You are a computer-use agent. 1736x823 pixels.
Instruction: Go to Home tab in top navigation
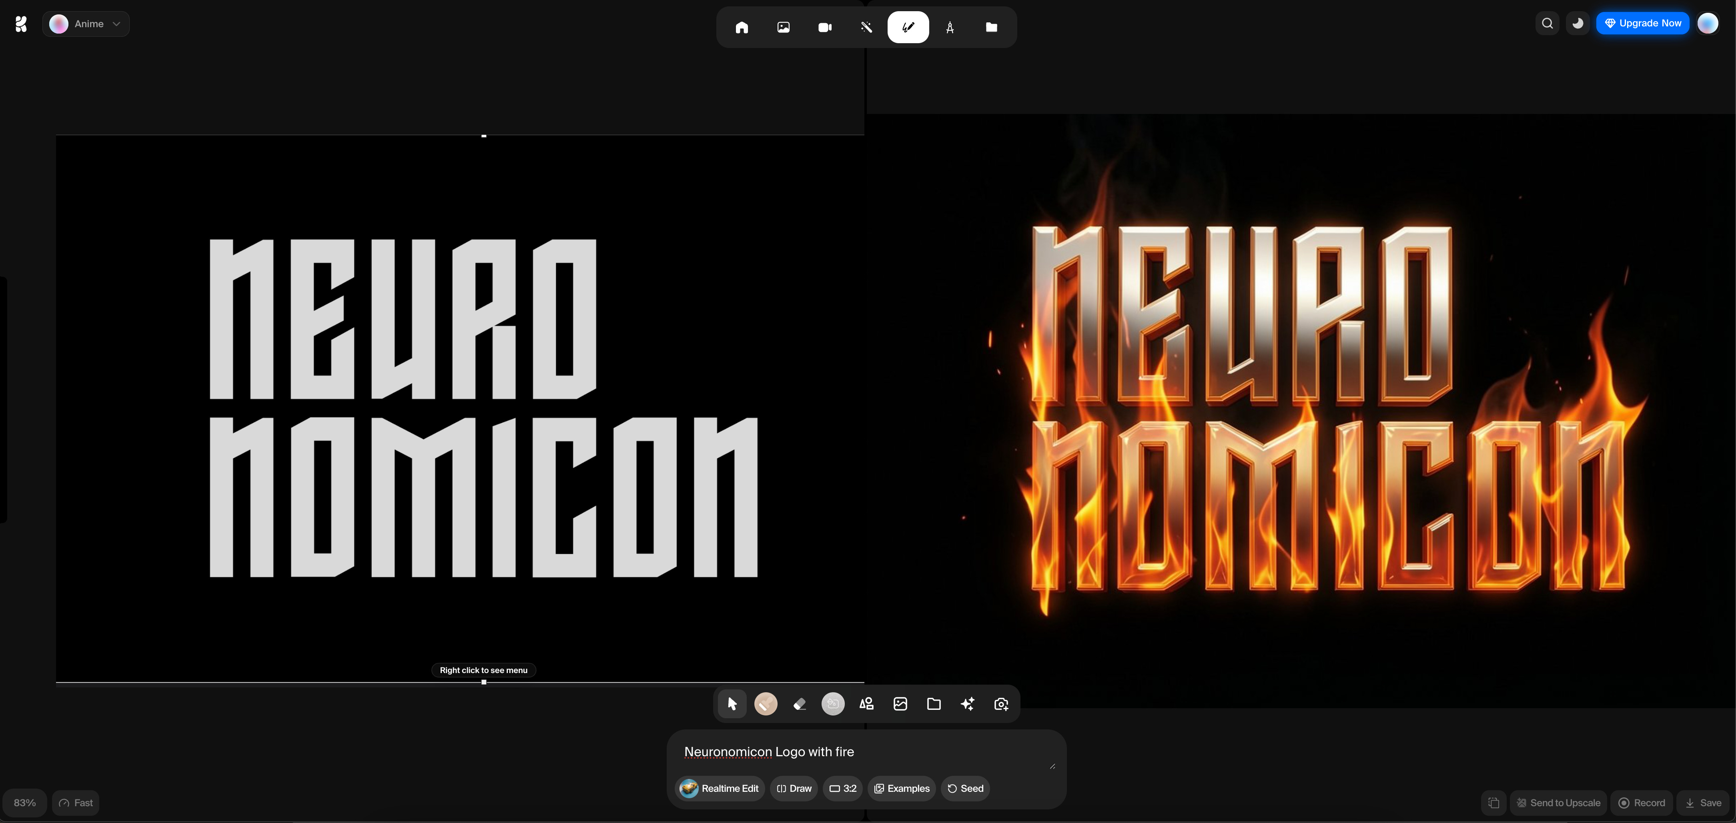pos(741,27)
